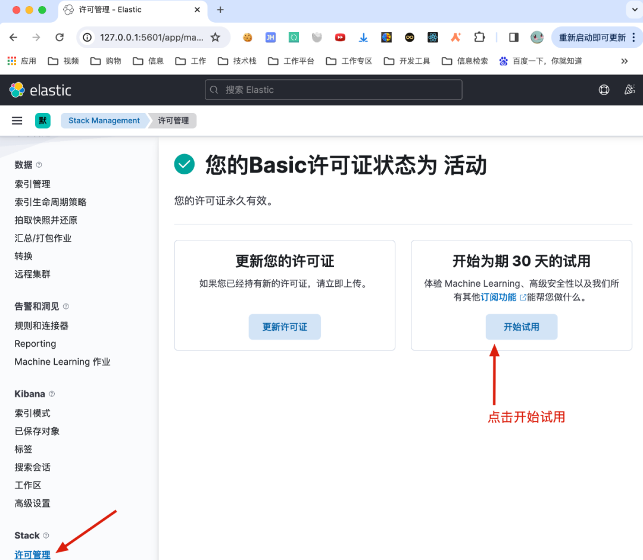Select Machine Learning 作业 in the sidebar

pyautogui.click(x=62, y=361)
